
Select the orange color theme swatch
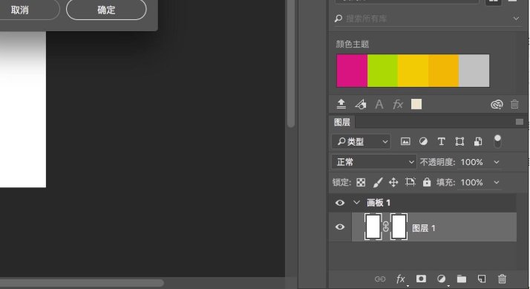pyautogui.click(x=443, y=71)
